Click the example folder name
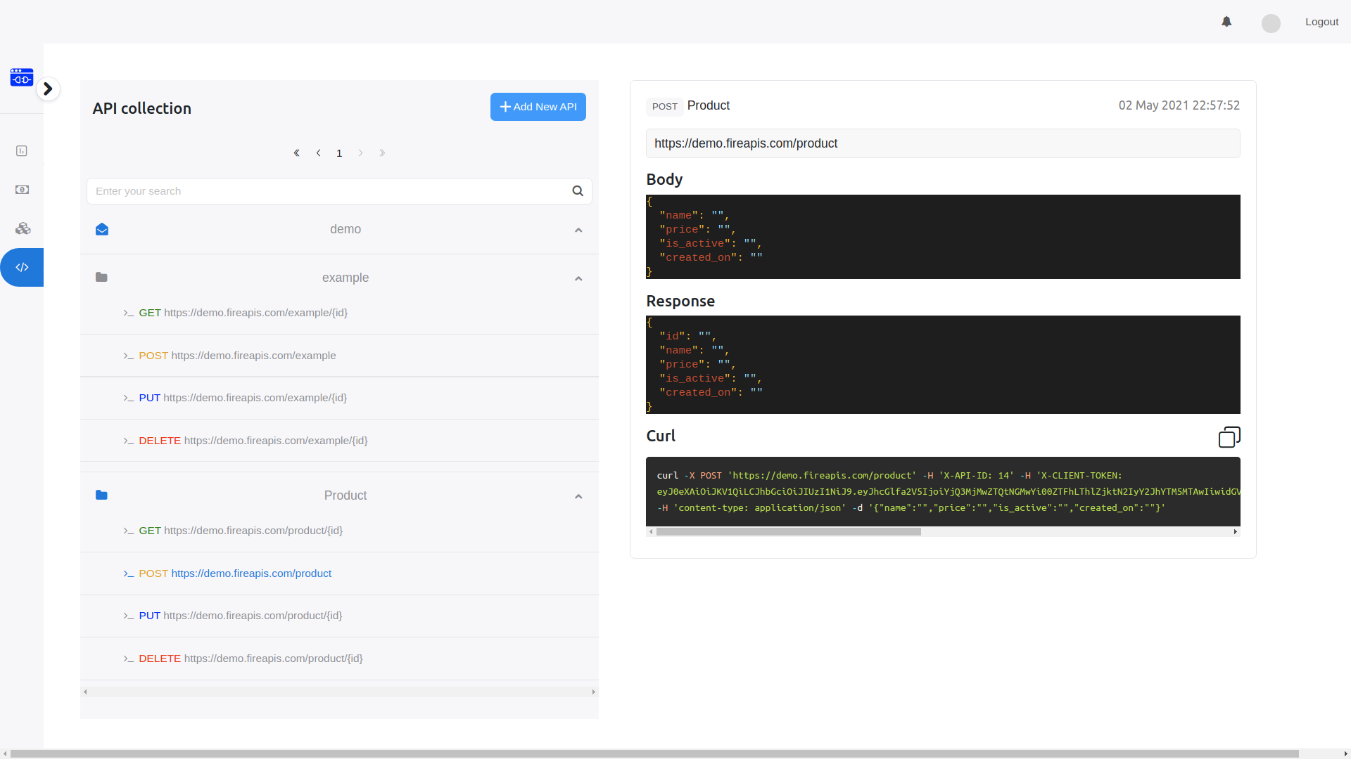Screen dimensions: 1351x759 point(345,278)
